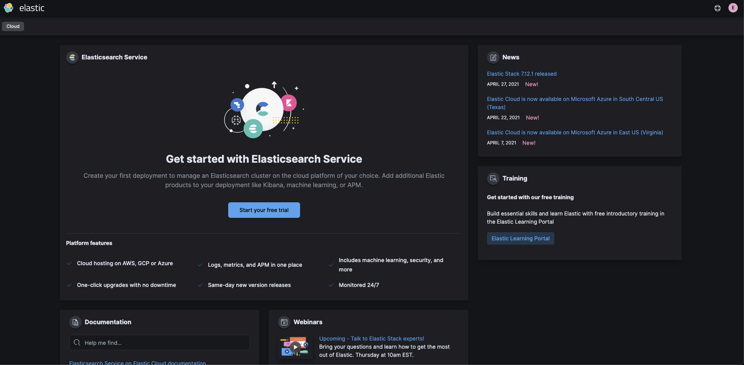The width and height of the screenshot is (744, 365).
Task: Click checkmark beside Cloud hosting on AWS
Action: (x=69, y=263)
